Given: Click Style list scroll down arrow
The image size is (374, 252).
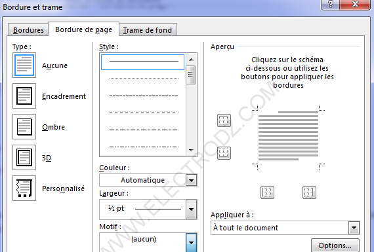Looking at the screenshot, I should coord(191,151).
